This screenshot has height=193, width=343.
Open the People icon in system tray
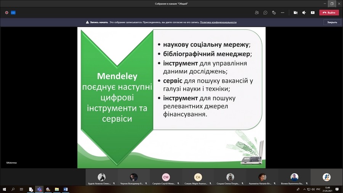(298, 190)
